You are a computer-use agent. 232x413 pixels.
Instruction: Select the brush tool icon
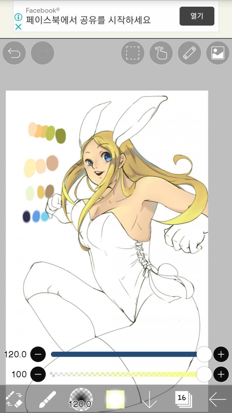tap(48, 399)
